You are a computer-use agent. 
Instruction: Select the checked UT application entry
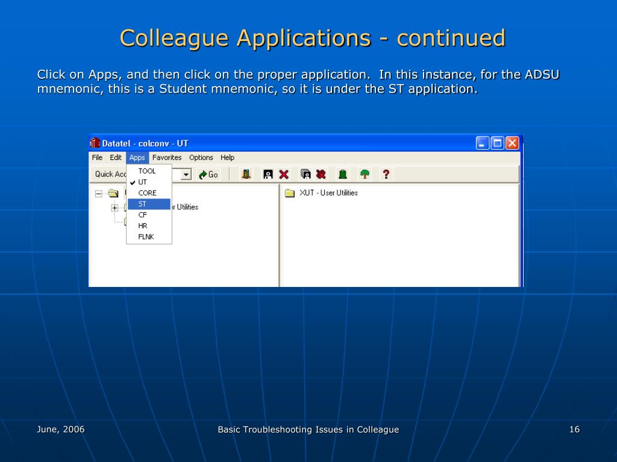(x=149, y=182)
